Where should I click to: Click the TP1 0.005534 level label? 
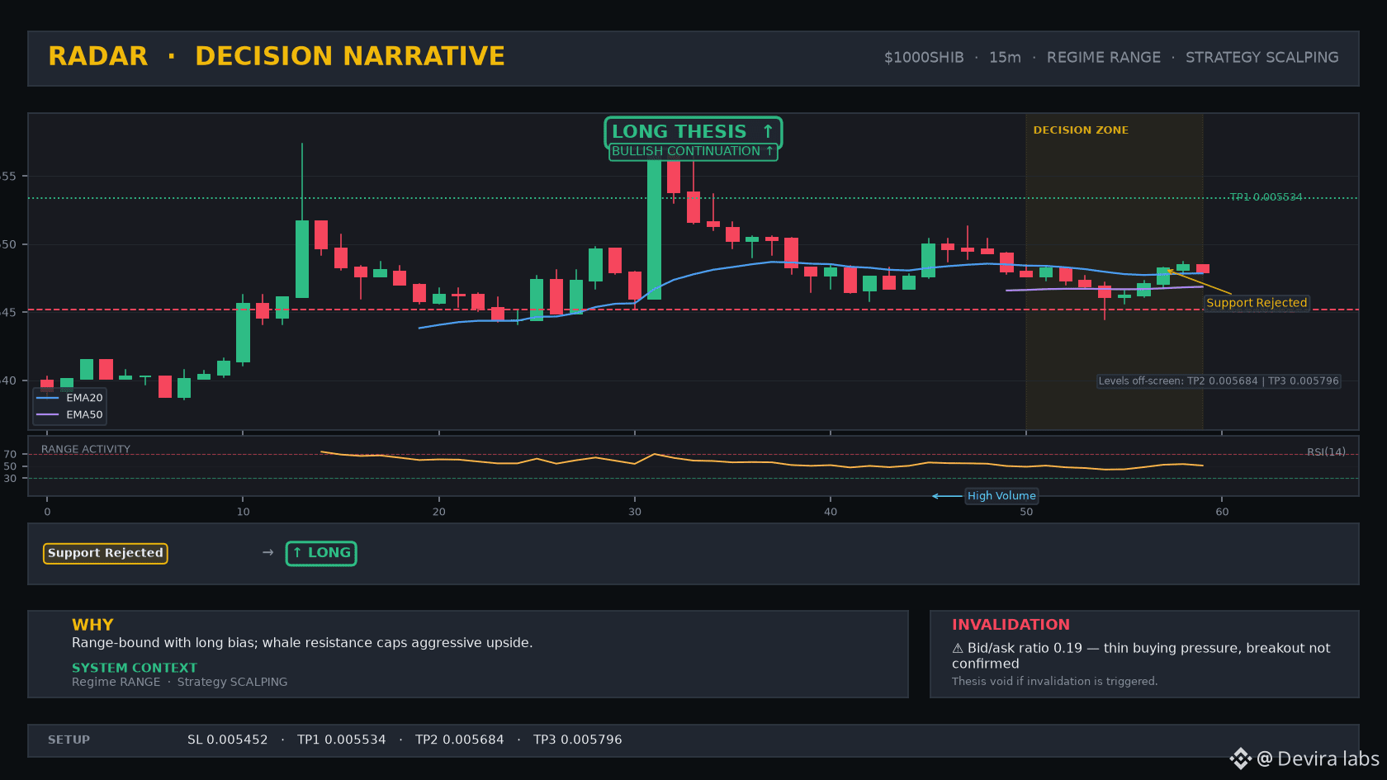[1266, 197]
